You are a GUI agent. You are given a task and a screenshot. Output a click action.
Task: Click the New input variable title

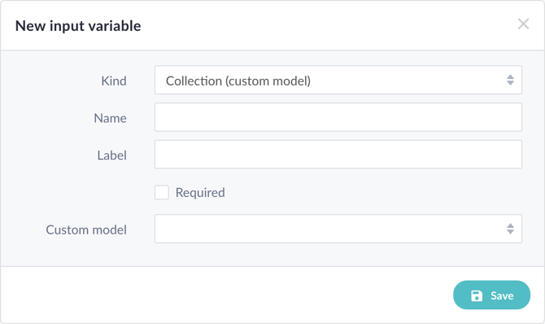[78, 26]
